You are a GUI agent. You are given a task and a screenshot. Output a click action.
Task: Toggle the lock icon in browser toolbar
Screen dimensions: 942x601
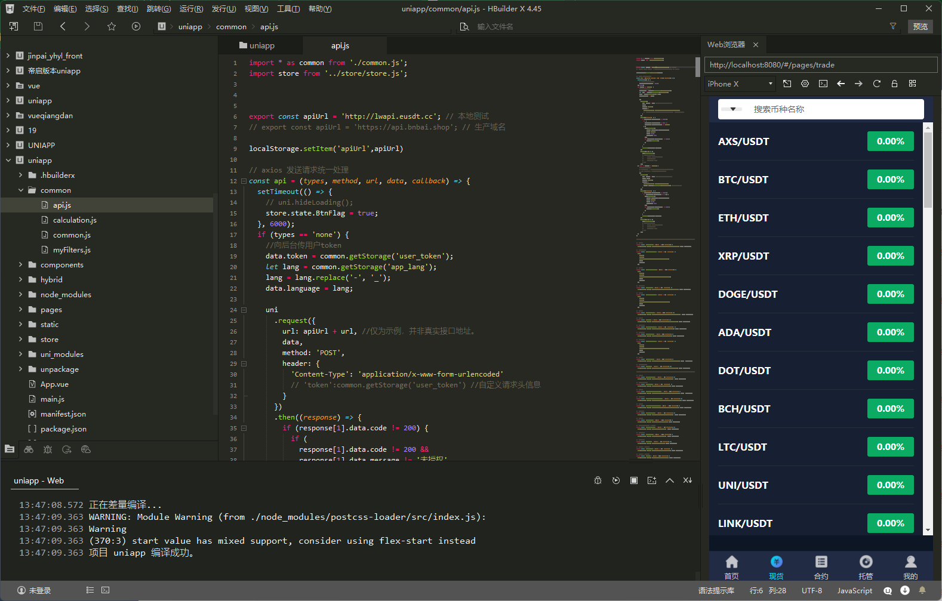pos(894,84)
